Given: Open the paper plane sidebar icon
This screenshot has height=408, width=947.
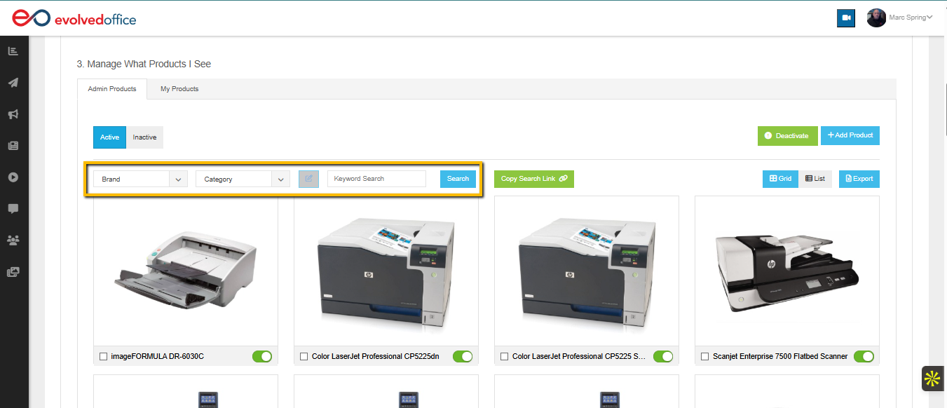Looking at the screenshot, I should pos(13,83).
